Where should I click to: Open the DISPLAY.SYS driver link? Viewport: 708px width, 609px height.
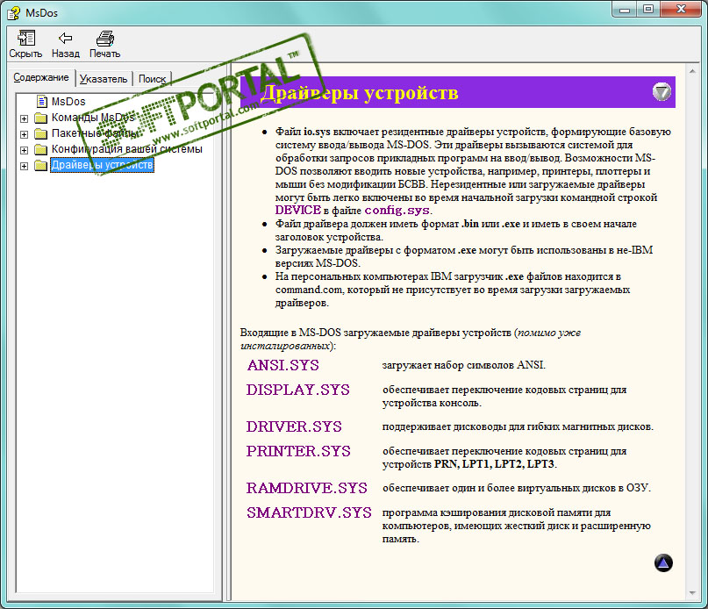(x=298, y=390)
